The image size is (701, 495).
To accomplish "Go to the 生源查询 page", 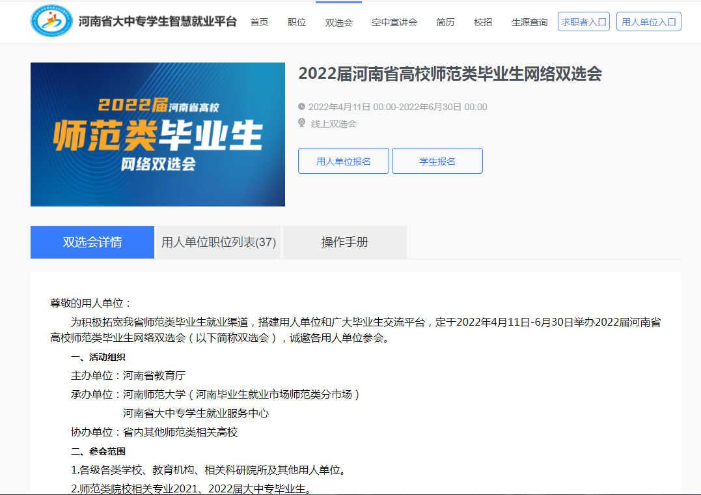I will (x=529, y=22).
